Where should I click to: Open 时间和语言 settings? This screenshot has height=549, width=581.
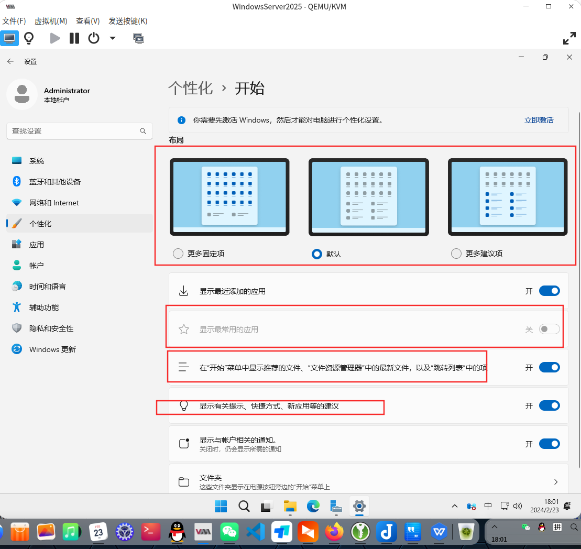click(x=79, y=287)
